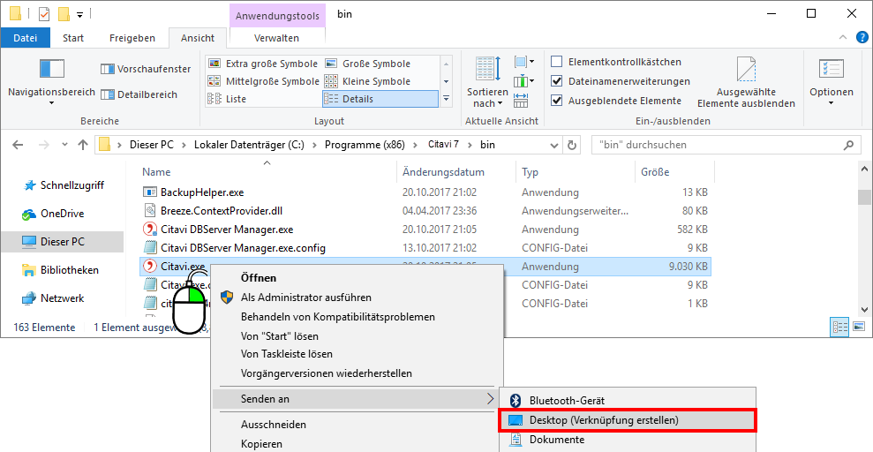The height and width of the screenshot is (452, 873).
Task: Expand the layout gallery more arrow
Action: (x=446, y=99)
